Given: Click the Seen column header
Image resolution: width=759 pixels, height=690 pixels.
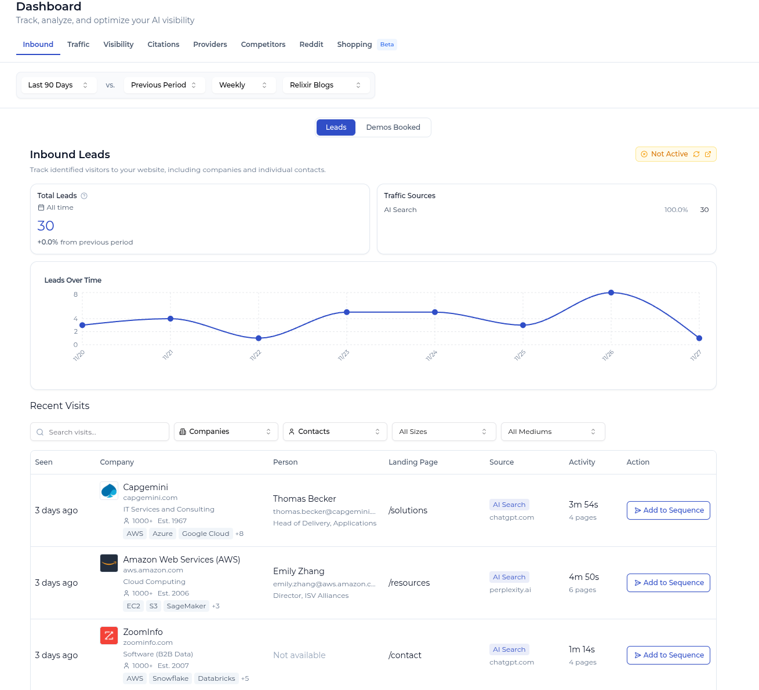Looking at the screenshot, I should [43, 462].
